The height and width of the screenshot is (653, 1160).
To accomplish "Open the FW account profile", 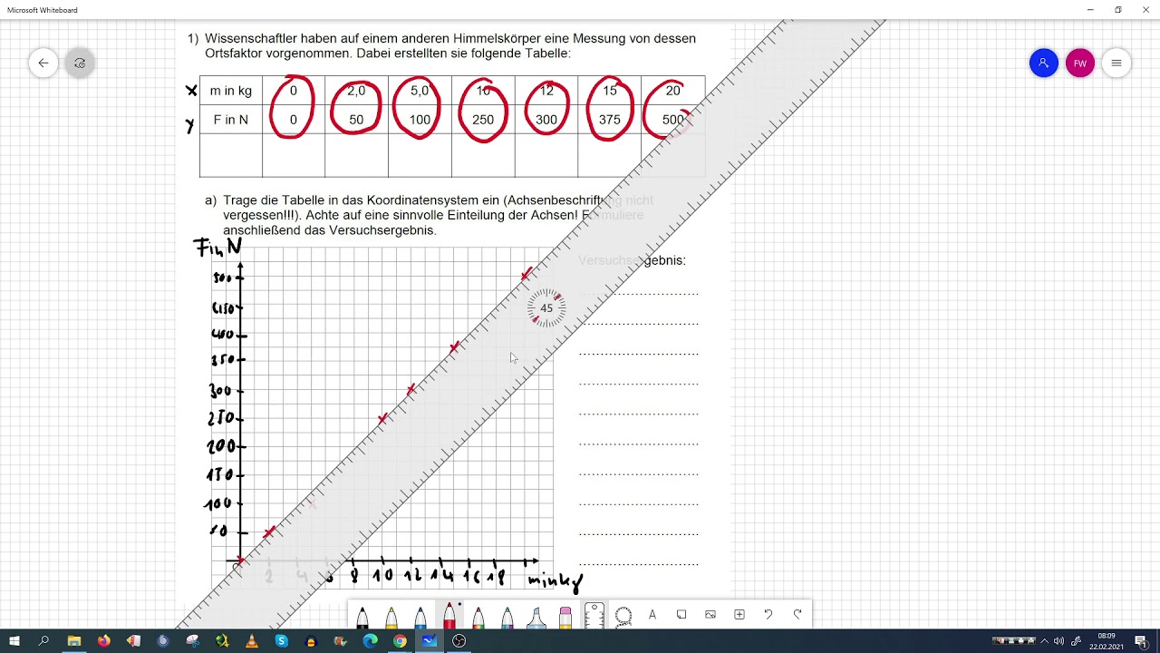I will (1080, 63).
